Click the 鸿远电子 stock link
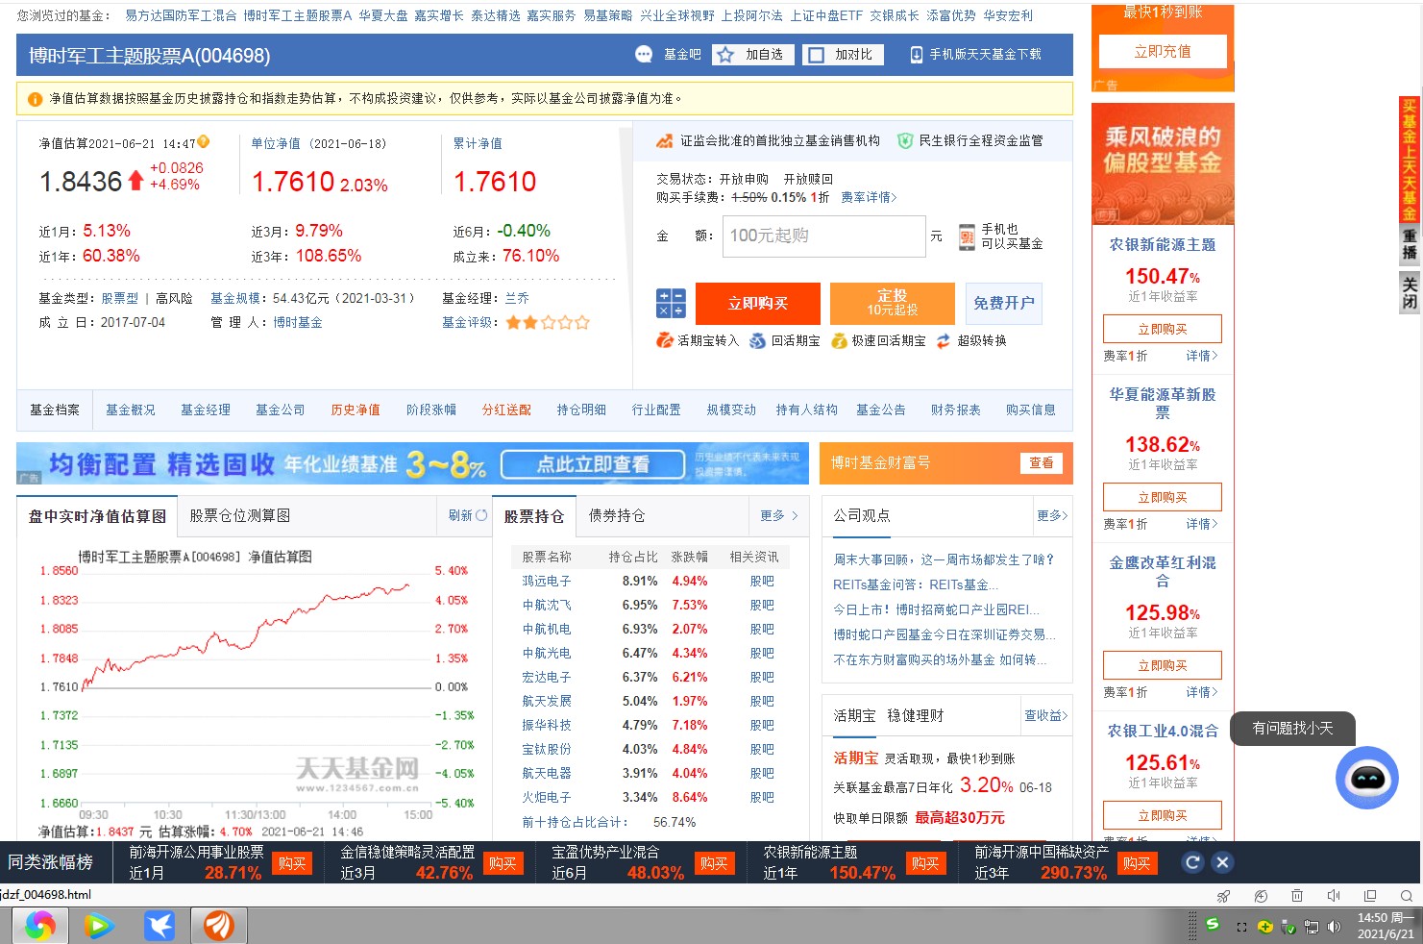The height and width of the screenshot is (944, 1423). (x=547, y=581)
